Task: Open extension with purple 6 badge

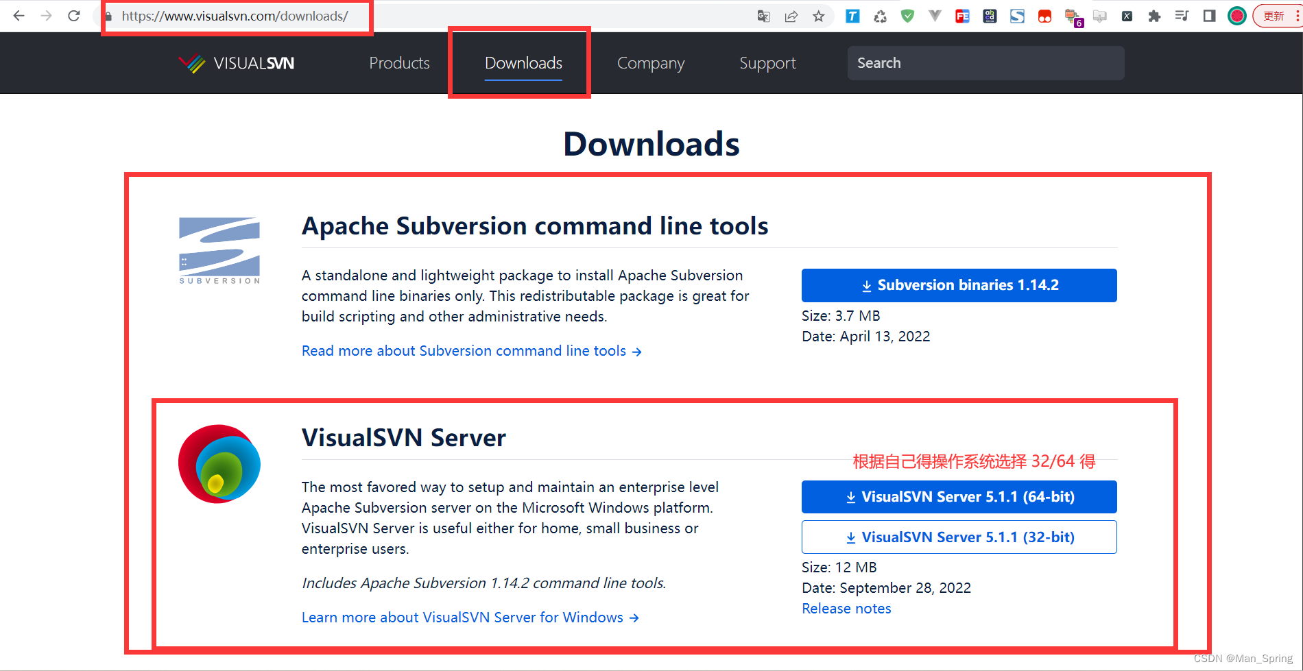Action: (1073, 17)
